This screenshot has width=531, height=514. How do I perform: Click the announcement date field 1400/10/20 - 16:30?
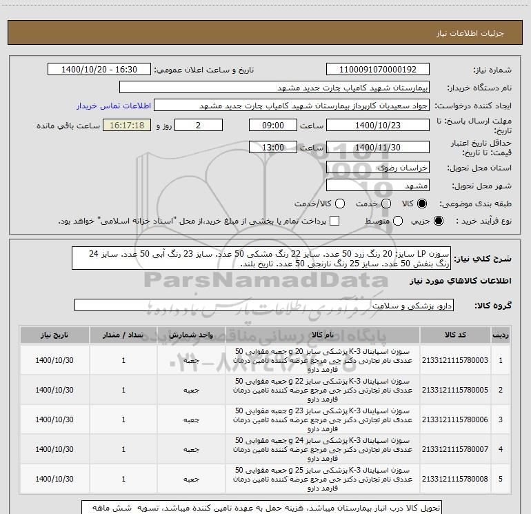click(99, 70)
